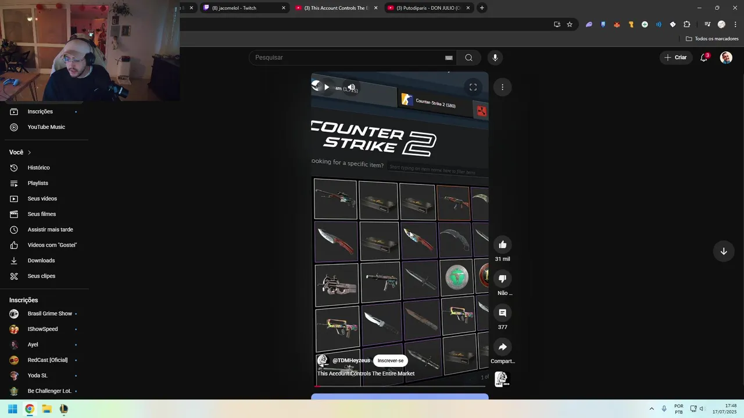Open the @TDMHeyzeus channel link
The height and width of the screenshot is (418, 744).
tap(351, 361)
